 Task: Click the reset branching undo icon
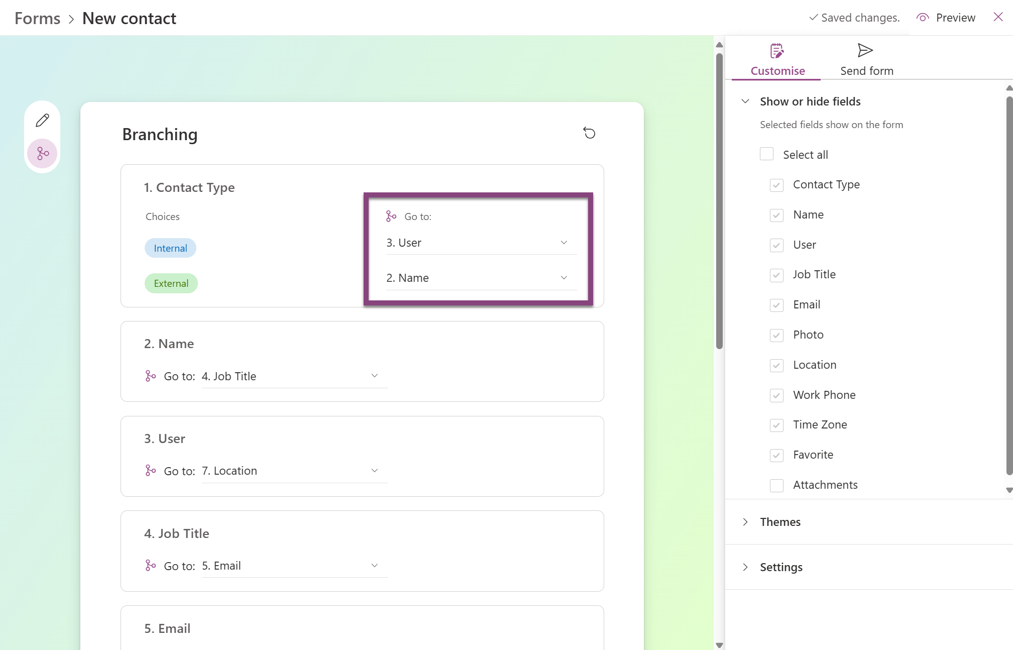coord(589,133)
